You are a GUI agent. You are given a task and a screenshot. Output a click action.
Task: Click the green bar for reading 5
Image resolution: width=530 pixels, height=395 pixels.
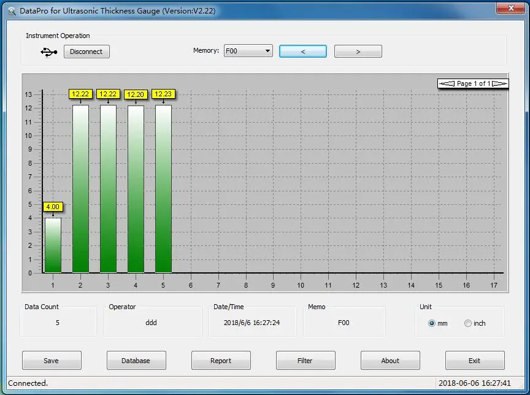click(x=164, y=188)
